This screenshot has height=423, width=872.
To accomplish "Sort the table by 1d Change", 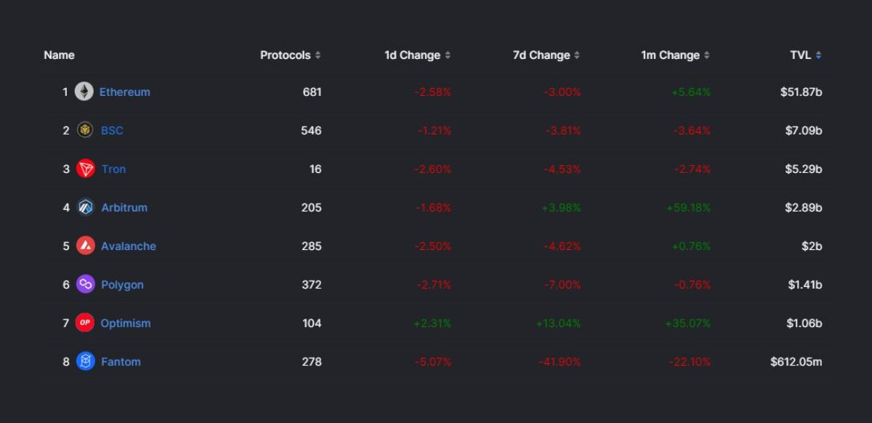I will [x=449, y=55].
